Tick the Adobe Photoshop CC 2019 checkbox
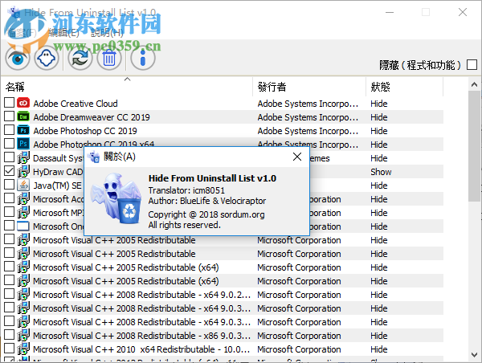Screen dimensions: 482x363 tap(9, 130)
